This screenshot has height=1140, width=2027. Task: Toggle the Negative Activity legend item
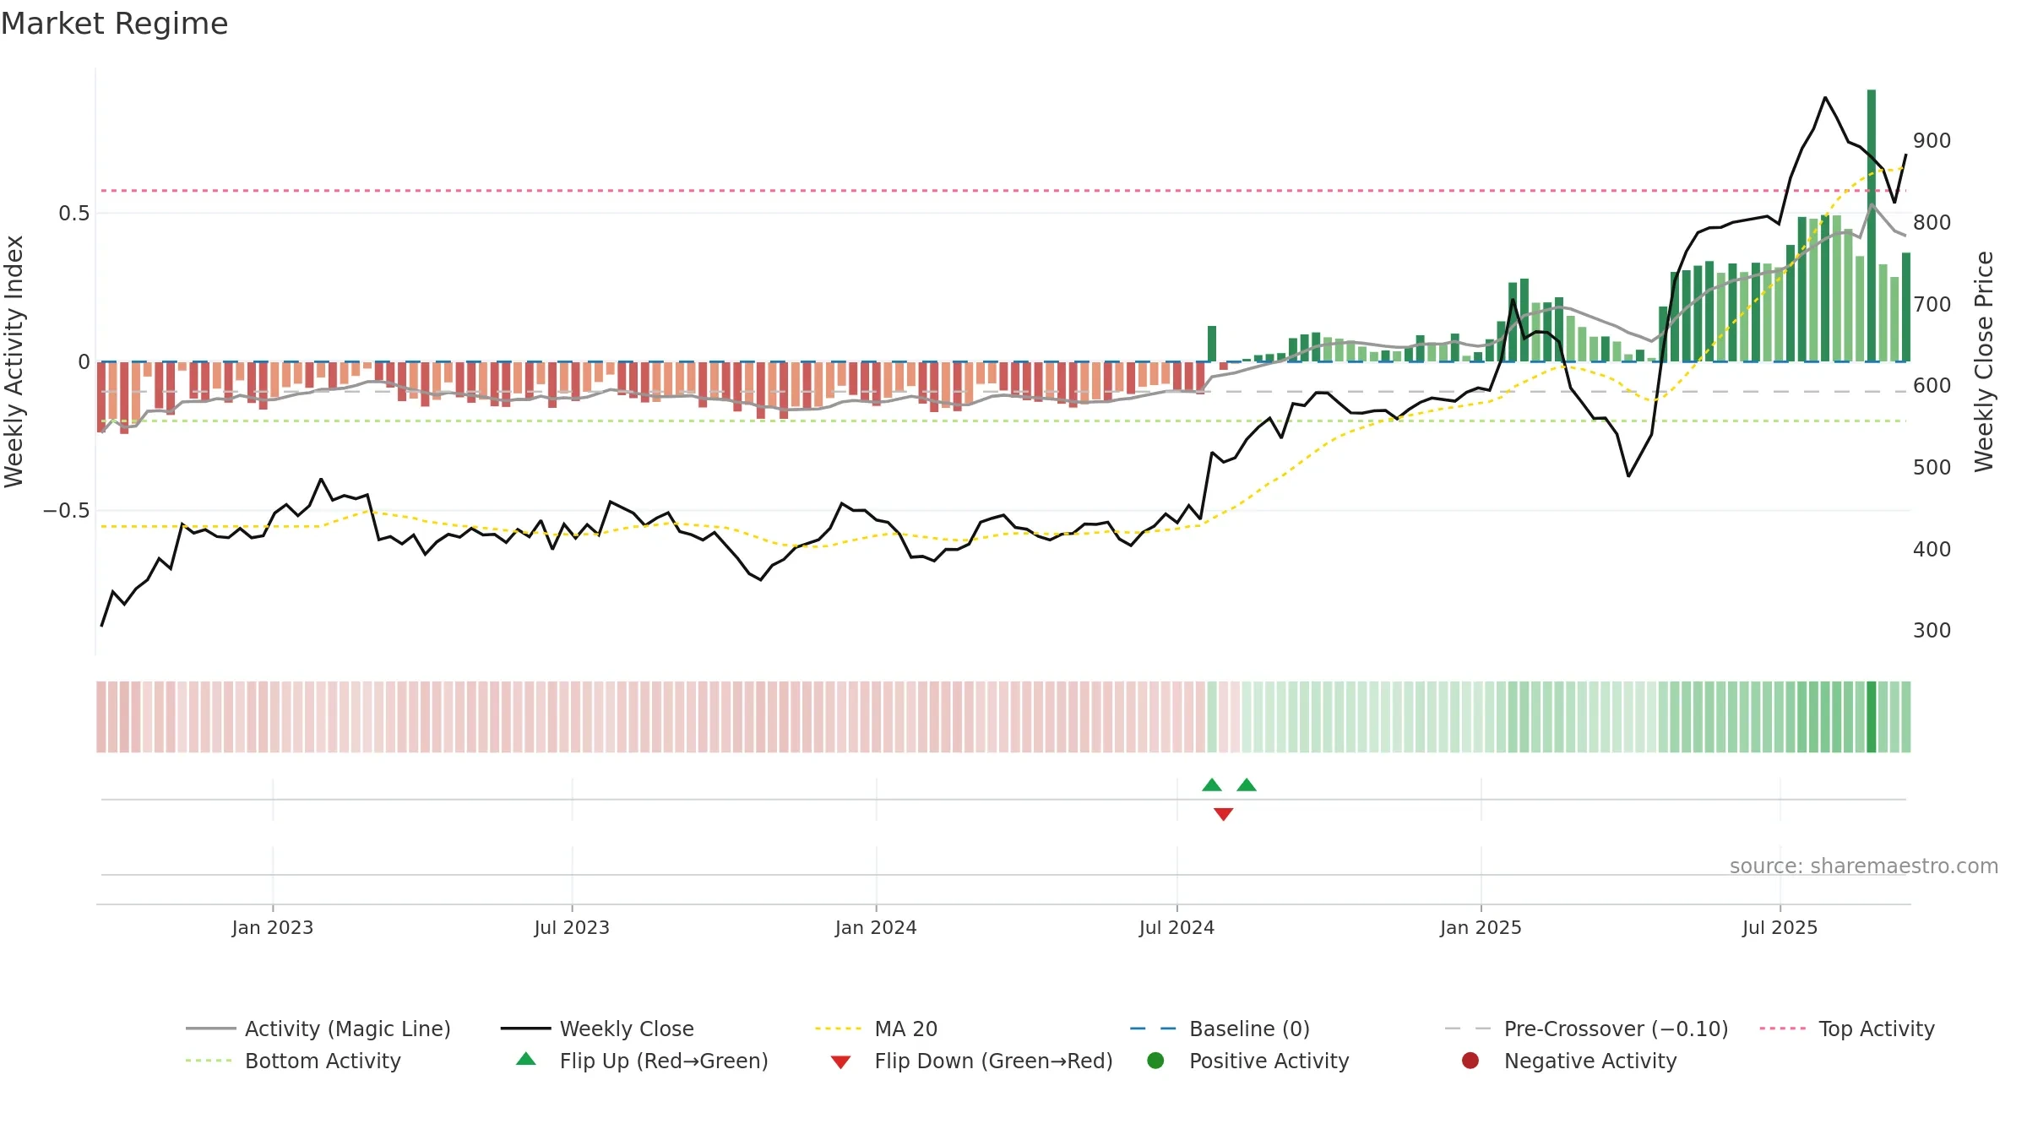pos(1569,1061)
